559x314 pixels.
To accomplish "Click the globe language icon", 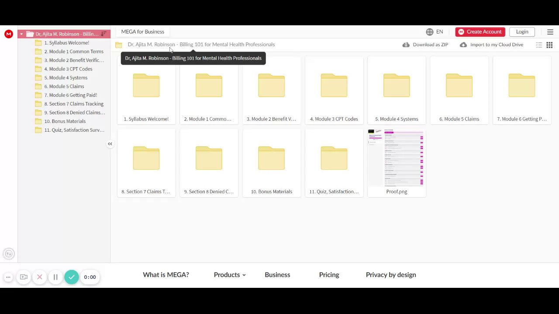I will [x=430, y=32].
